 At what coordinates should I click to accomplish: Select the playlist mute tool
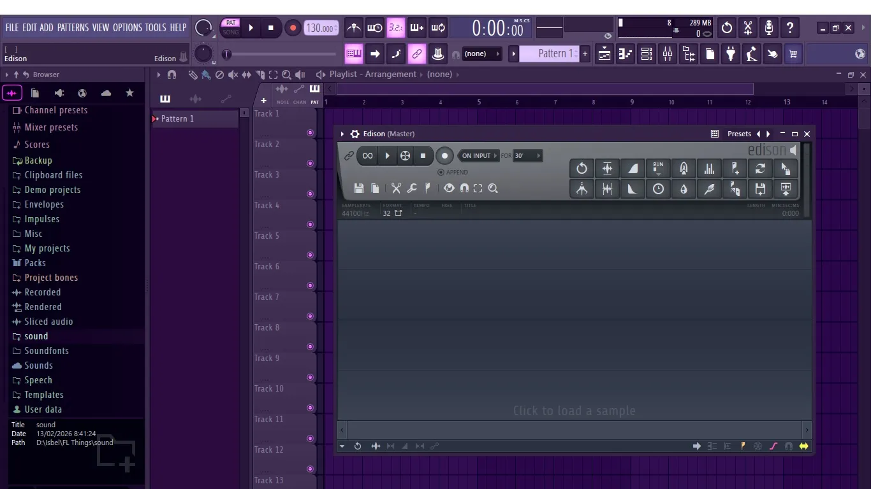(x=233, y=74)
